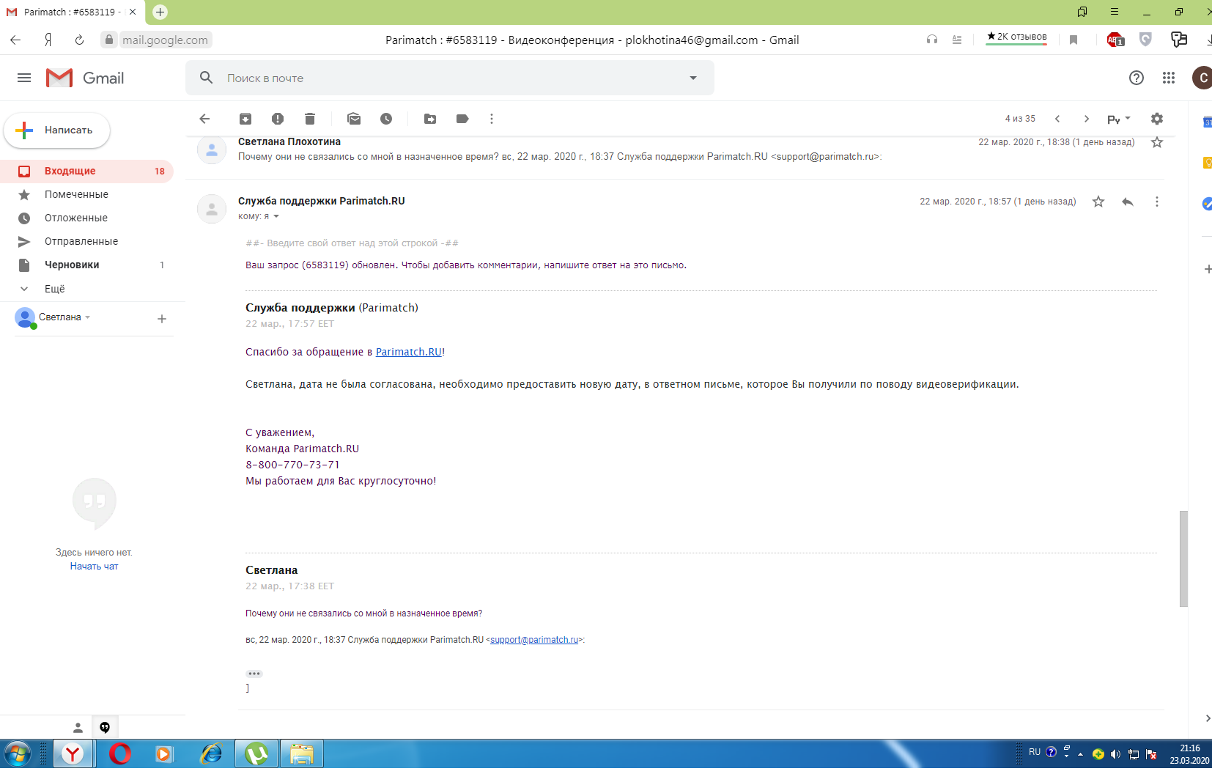This screenshot has width=1212, height=774.
Task: Star the Parimatch support message
Action: tap(1098, 202)
